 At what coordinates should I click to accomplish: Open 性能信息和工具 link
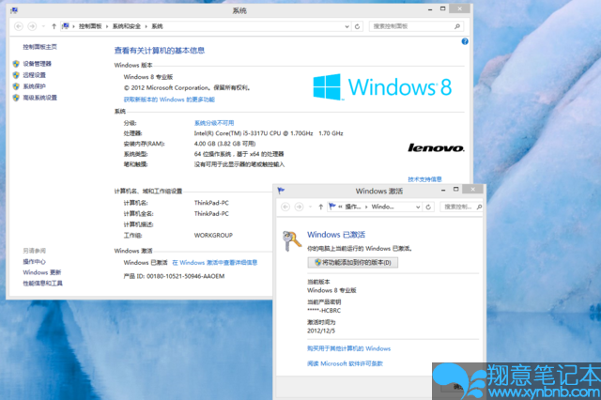[42, 284]
